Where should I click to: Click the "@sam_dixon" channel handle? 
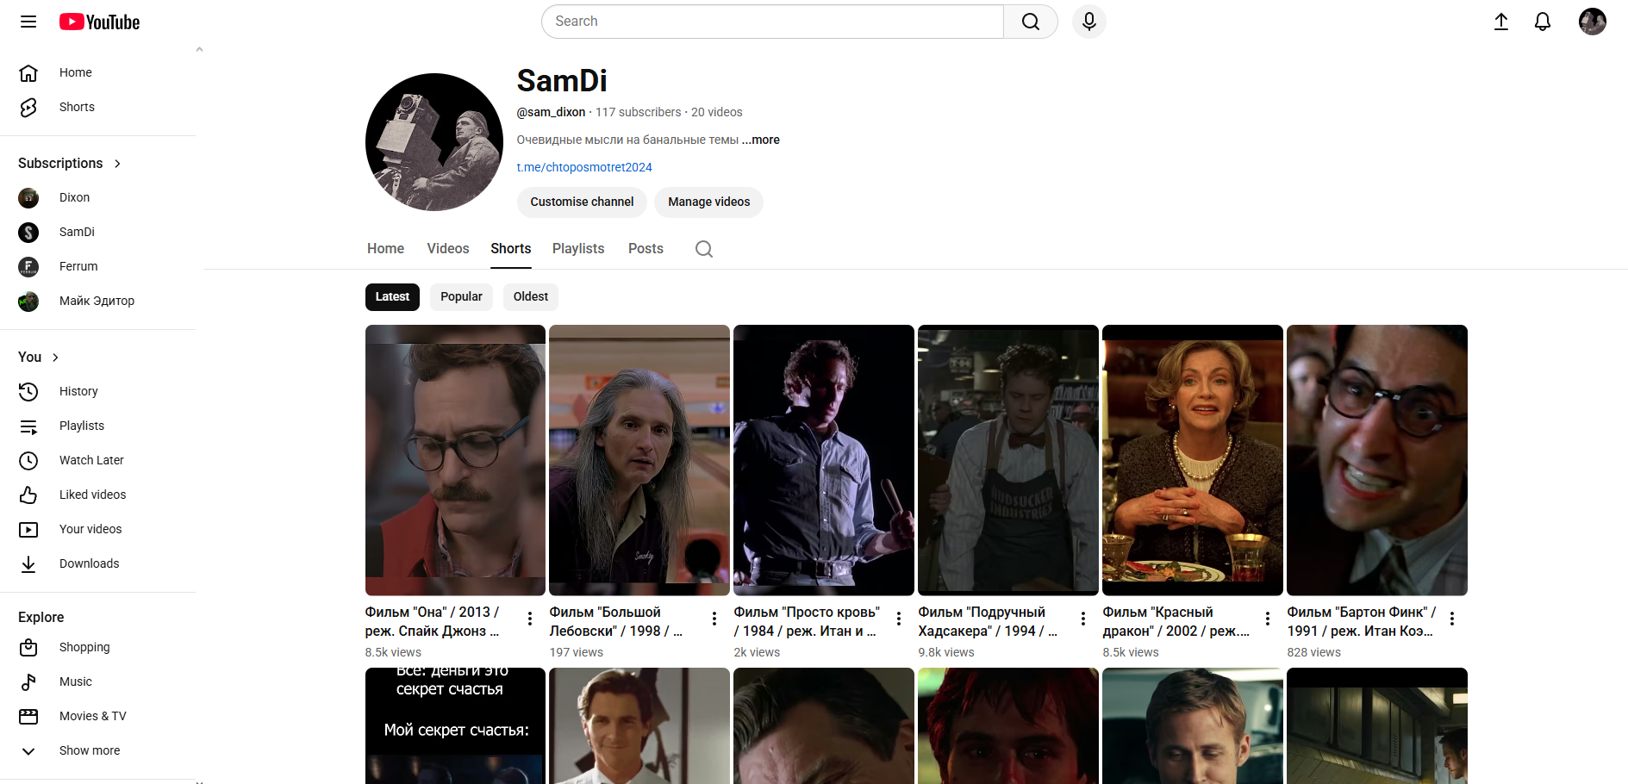(552, 112)
